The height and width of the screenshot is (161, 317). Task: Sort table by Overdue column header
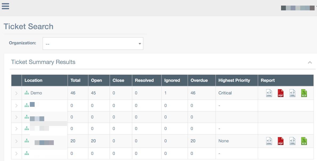199,80
